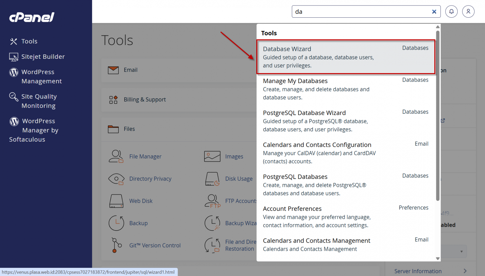
Task: Click the Disk Usage icon
Action: [x=212, y=179]
